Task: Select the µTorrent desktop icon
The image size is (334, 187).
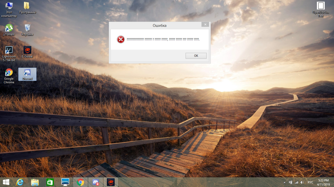Action: point(9,29)
